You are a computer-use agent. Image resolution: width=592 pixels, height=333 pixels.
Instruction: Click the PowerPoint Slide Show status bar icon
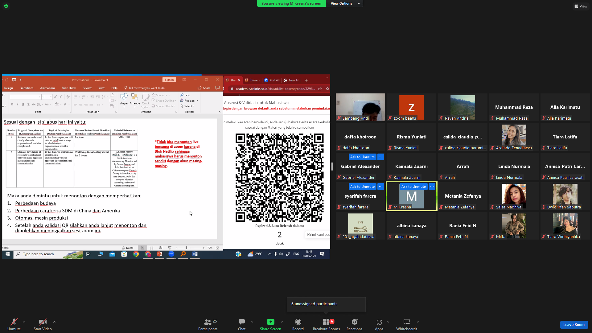(170, 248)
